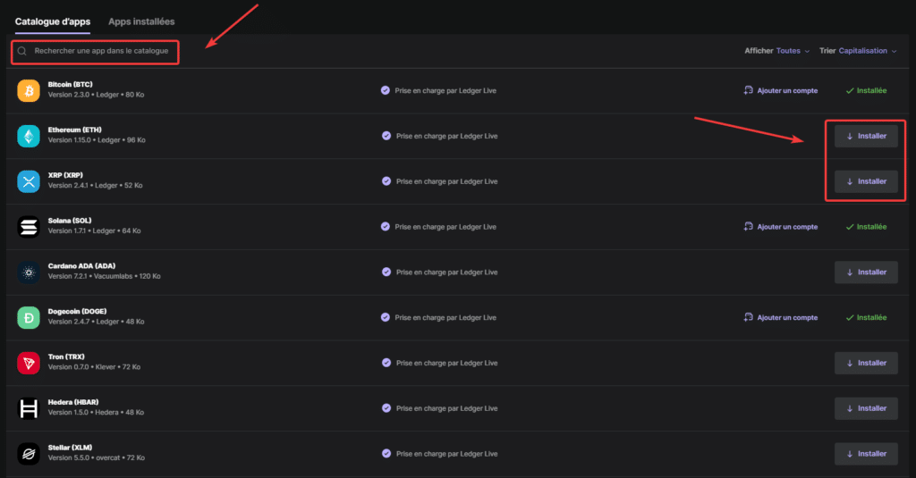Click the Installée label in Bitcoin row
This screenshot has width=916, height=478.
click(871, 90)
